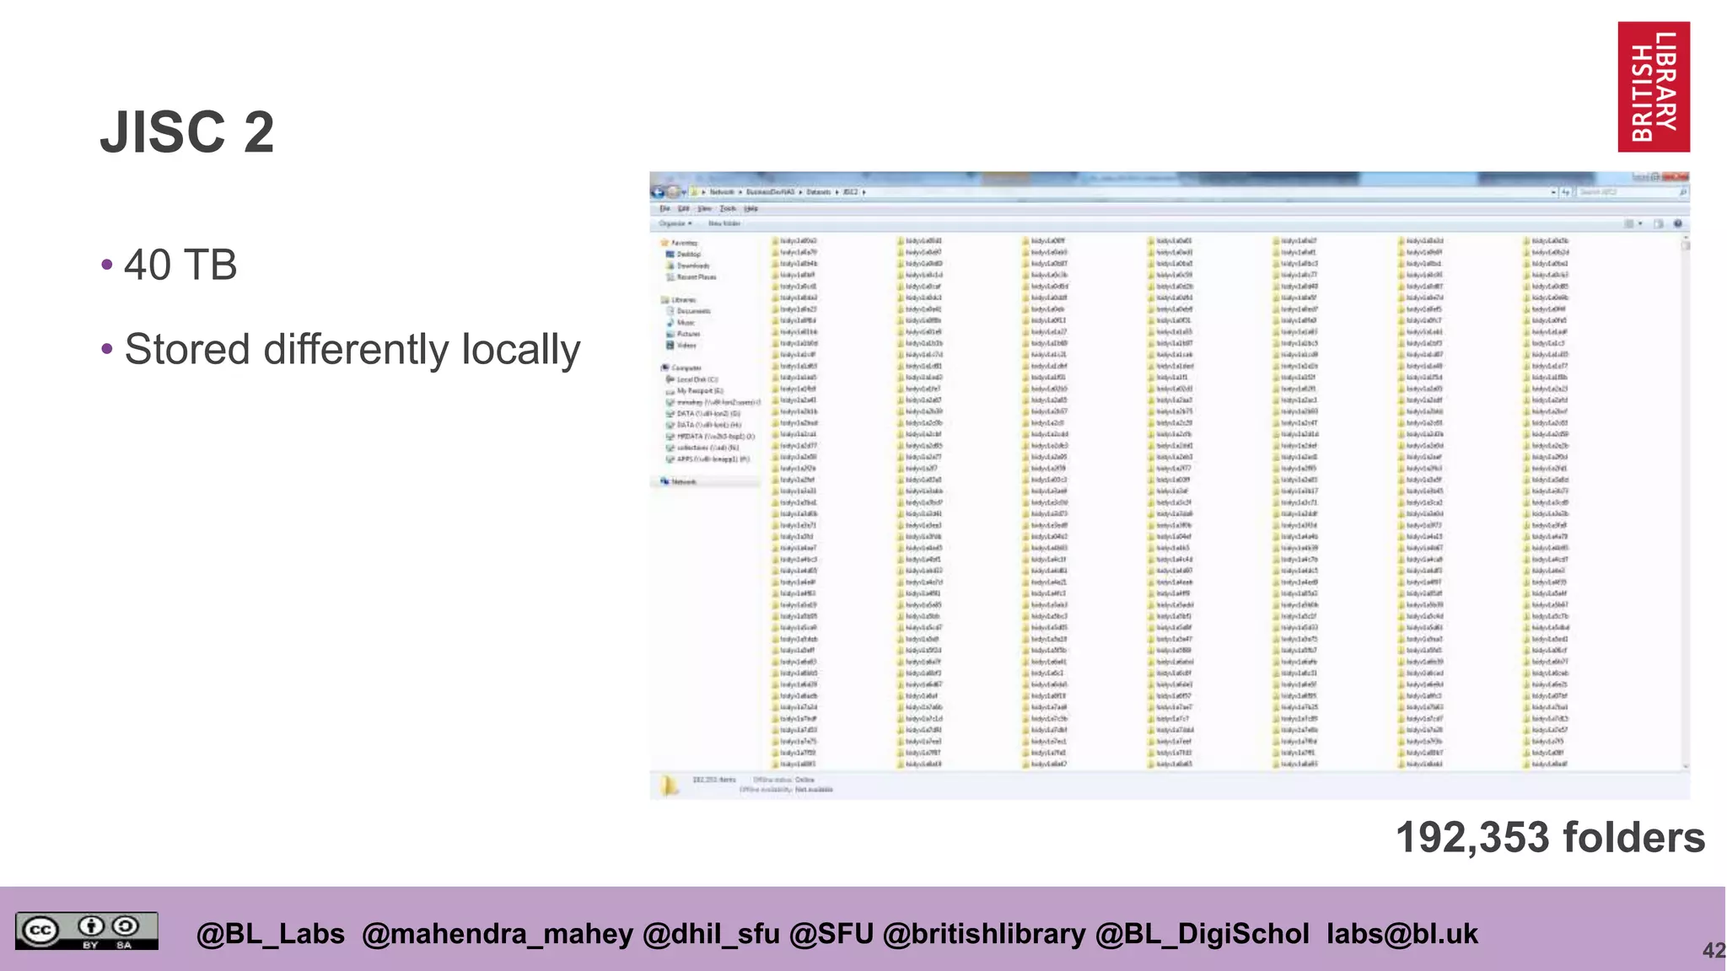This screenshot has height=971, width=1727.
Task: Select Downloads in navigation pane
Action: [x=688, y=266]
